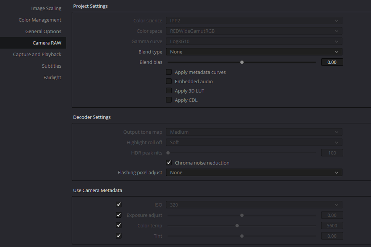Click the Color temp slider handle
Image resolution: width=371 pixels, height=247 pixels.
click(x=237, y=226)
